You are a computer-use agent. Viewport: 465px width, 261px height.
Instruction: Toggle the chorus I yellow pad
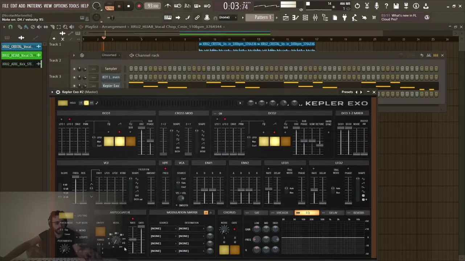pyautogui.click(x=224, y=250)
